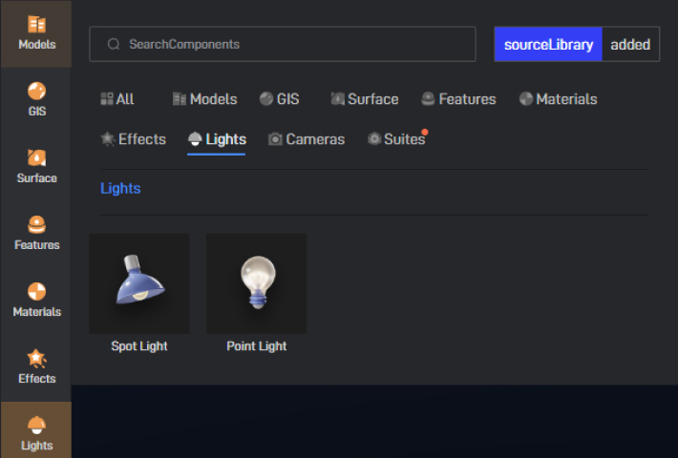Select the Effects category tab
The height and width of the screenshot is (458, 678).
(133, 139)
